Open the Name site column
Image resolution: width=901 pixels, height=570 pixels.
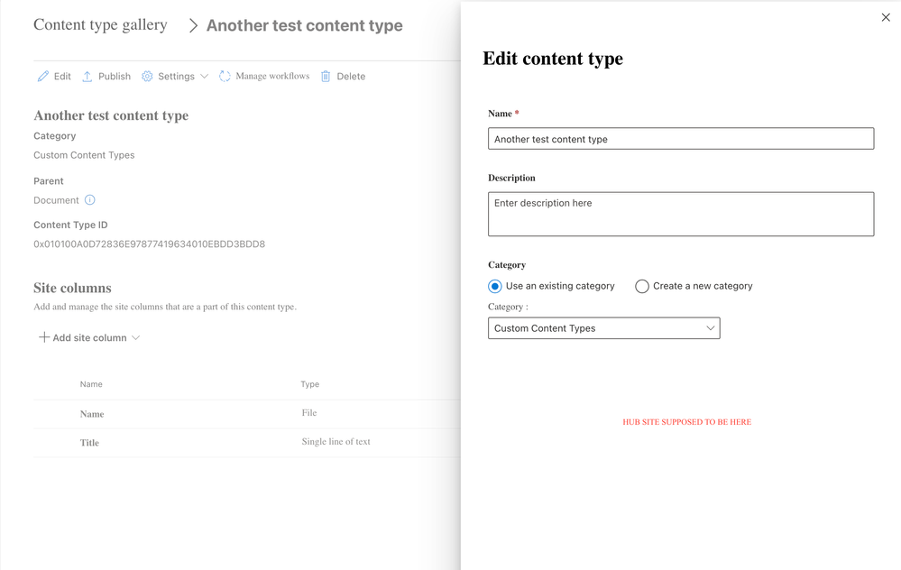(92, 414)
